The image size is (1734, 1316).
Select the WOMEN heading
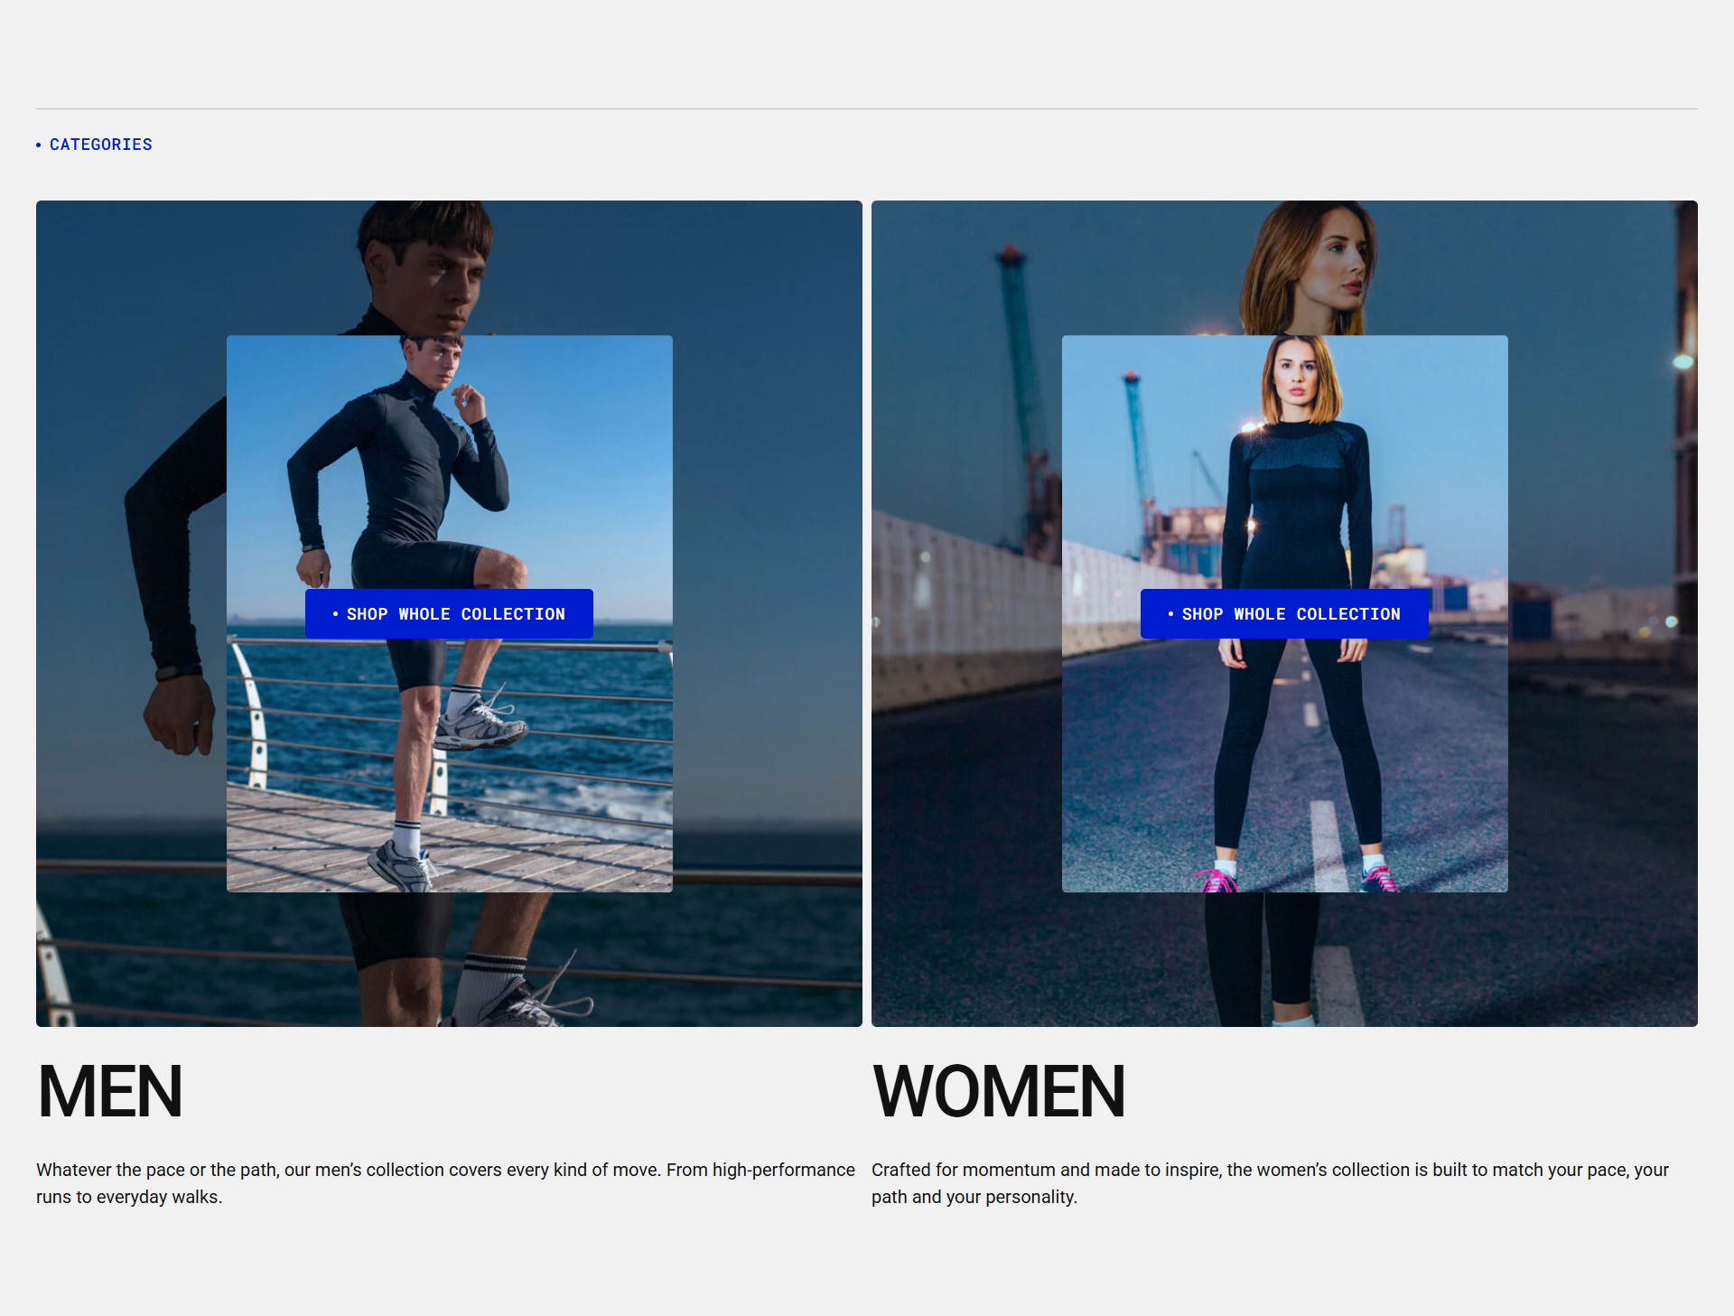[998, 1091]
